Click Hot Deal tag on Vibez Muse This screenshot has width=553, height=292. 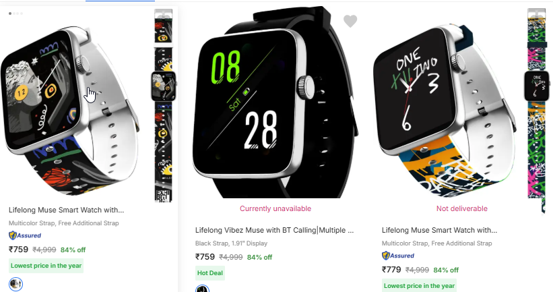coord(210,273)
